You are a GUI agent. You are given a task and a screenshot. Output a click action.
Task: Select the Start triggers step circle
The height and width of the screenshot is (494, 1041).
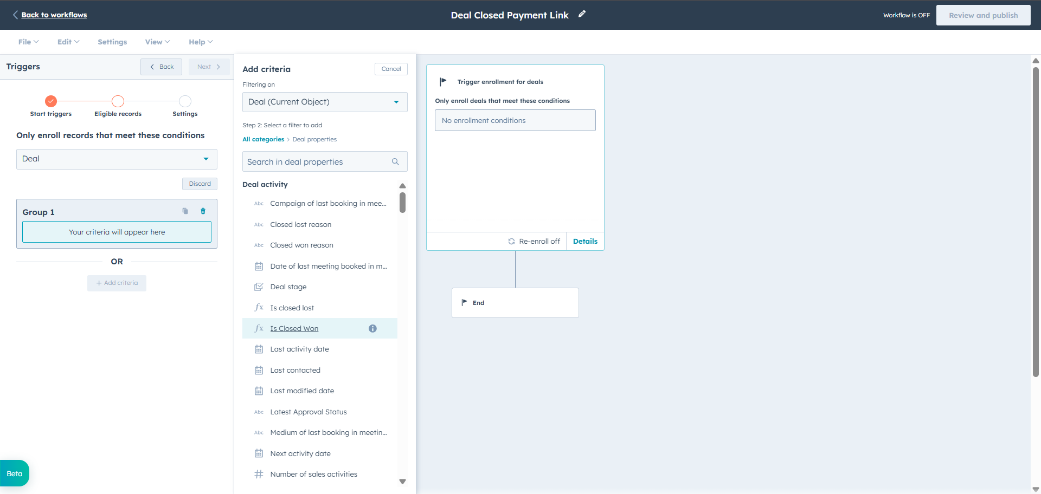point(51,101)
